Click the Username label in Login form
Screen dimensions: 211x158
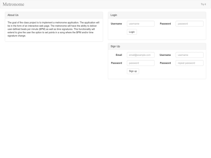point(116,24)
